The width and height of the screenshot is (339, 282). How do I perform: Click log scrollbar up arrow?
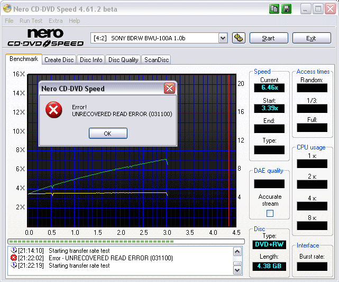coord(237,252)
